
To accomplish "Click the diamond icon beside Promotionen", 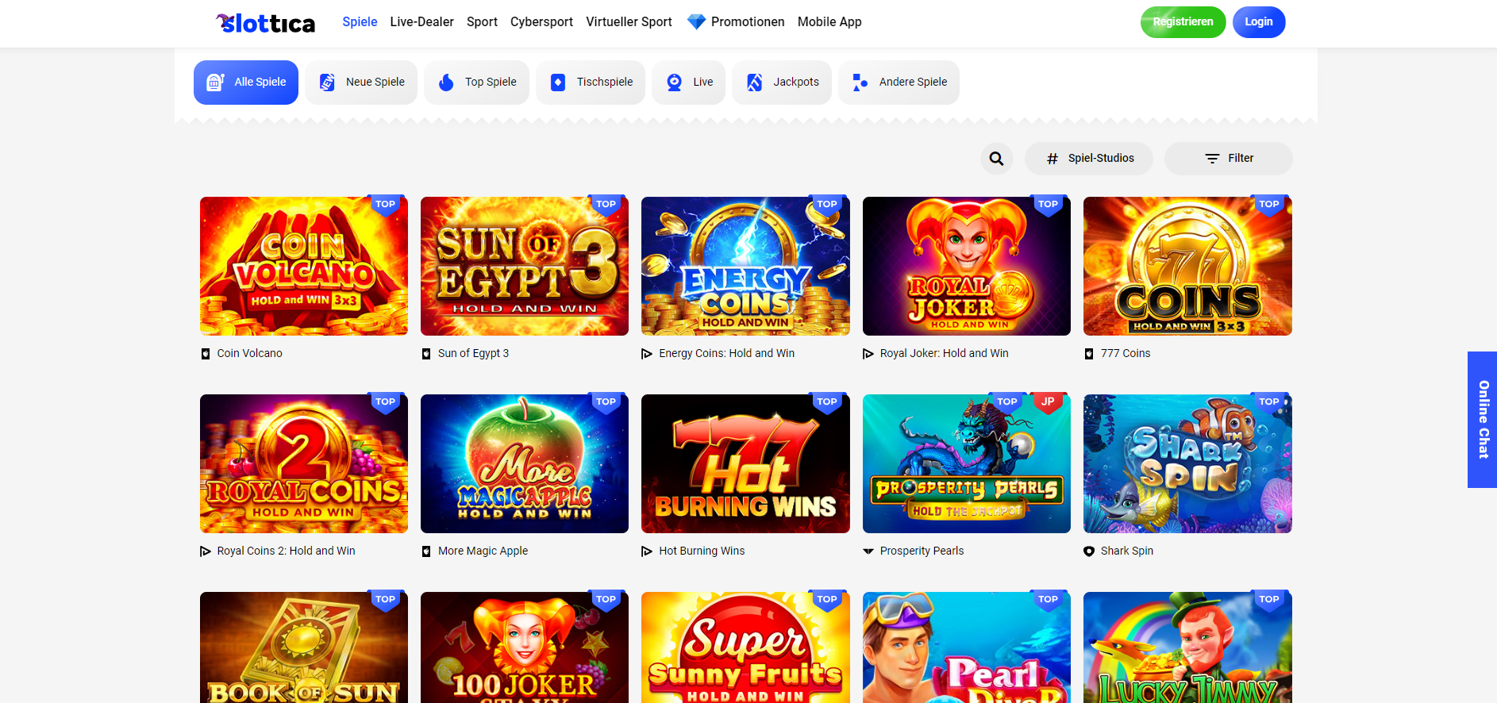I will click(x=696, y=22).
